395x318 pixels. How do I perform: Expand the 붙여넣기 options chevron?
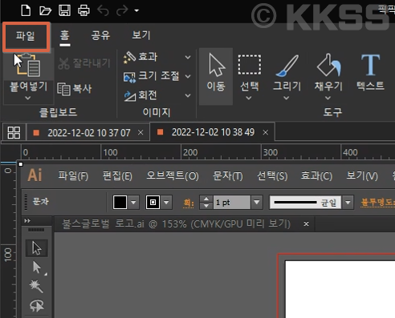(28, 98)
